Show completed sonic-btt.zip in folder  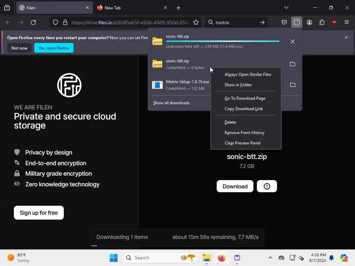pos(293,64)
